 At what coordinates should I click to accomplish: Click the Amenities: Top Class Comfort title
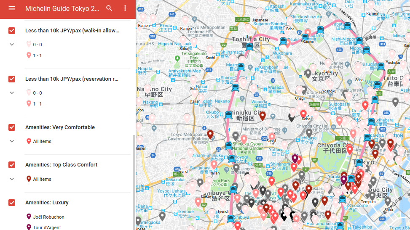coord(61,165)
